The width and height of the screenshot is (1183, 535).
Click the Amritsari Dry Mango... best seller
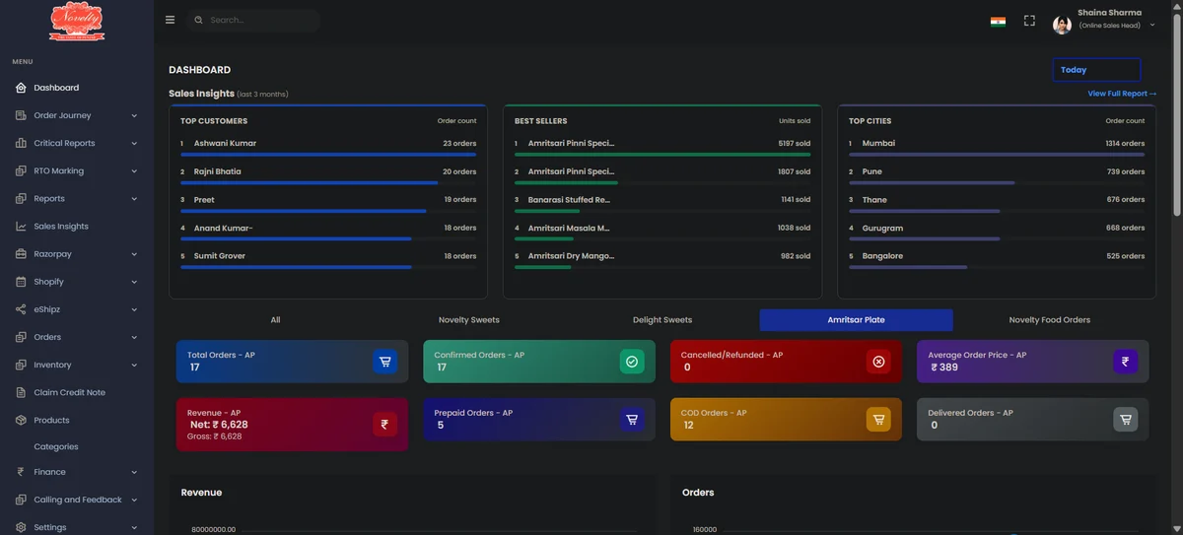tap(571, 256)
